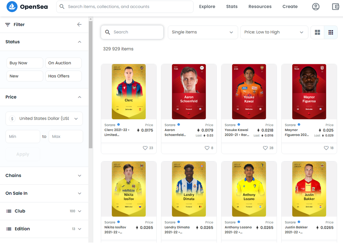Open Yosuke Kawai 2020-21 item title

237,132
